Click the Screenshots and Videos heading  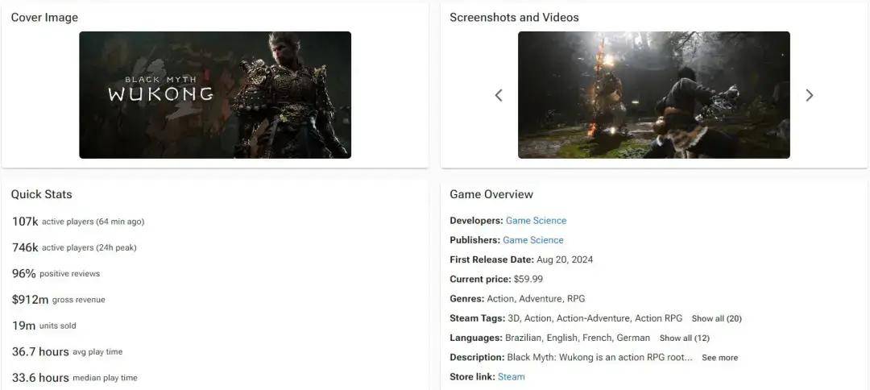click(x=514, y=17)
